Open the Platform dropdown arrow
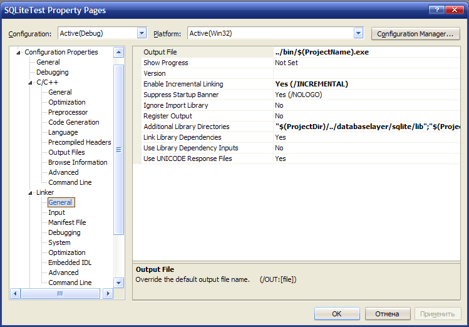Viewport: 469px width, 327px height. click(358, 33)
